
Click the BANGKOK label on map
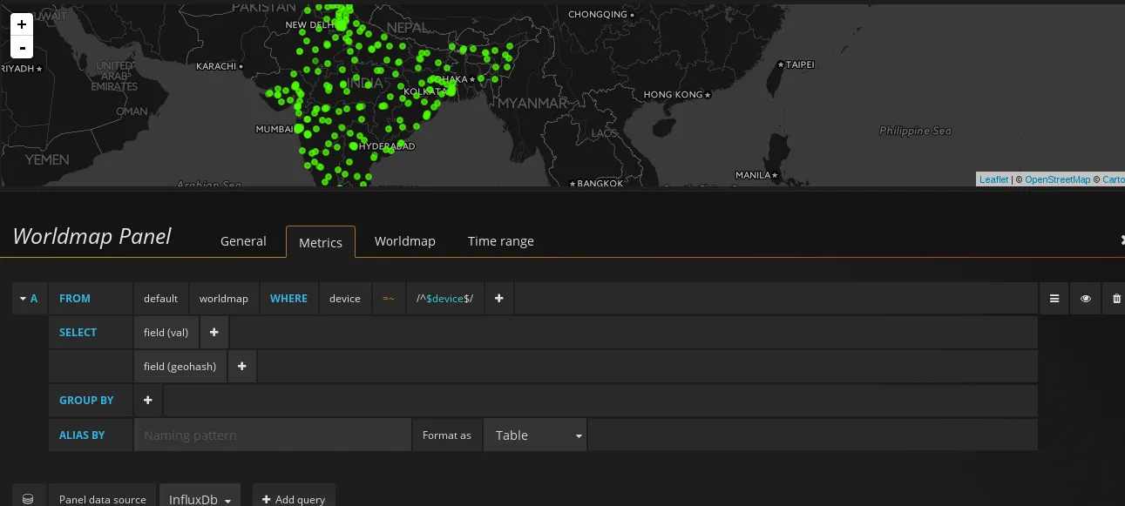click(600, 184)
